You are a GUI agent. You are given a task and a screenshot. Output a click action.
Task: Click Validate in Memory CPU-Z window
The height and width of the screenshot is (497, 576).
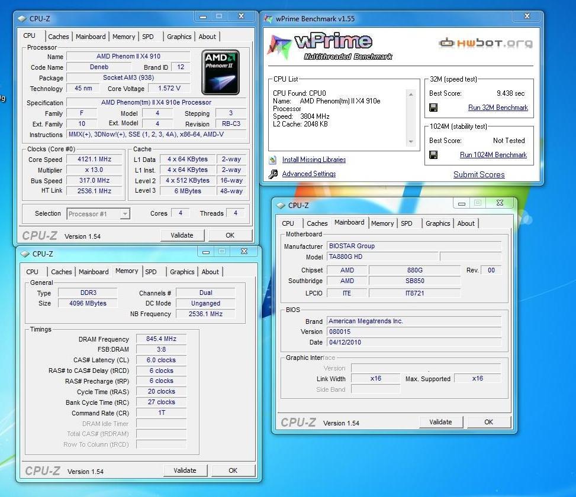(x=185, y=470)
